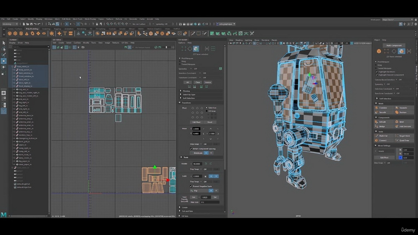This screenshot has width=418, height=235.
Task: Adjust the UV Editor image dim slider
Action: pos(166,47)
